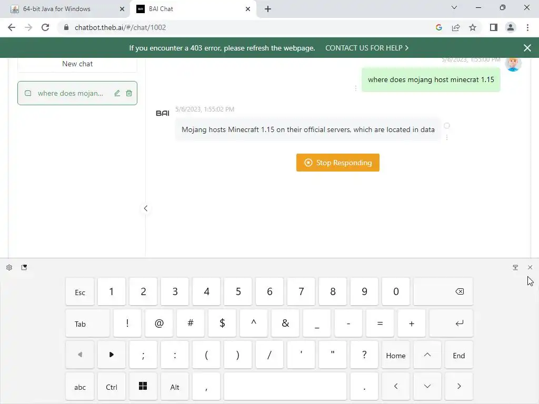Switch to the 64-bit Java for Windows tab
Viewport: 539px width, 404px height.
pyautogui.click(x=65, y=9)
